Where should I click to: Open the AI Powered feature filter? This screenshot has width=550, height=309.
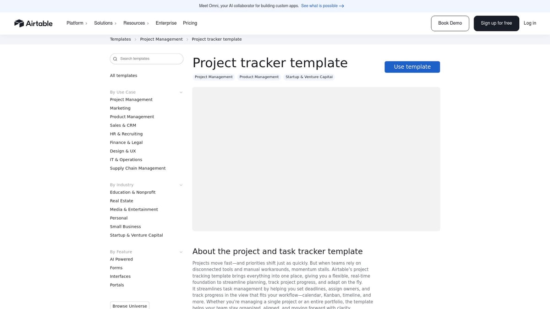click(121, 259)
